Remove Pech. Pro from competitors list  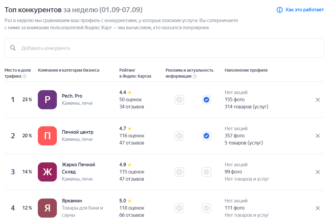318,100
